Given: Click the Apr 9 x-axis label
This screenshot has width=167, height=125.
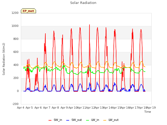Looking at the screenshot, I should [x=64, y=108].
